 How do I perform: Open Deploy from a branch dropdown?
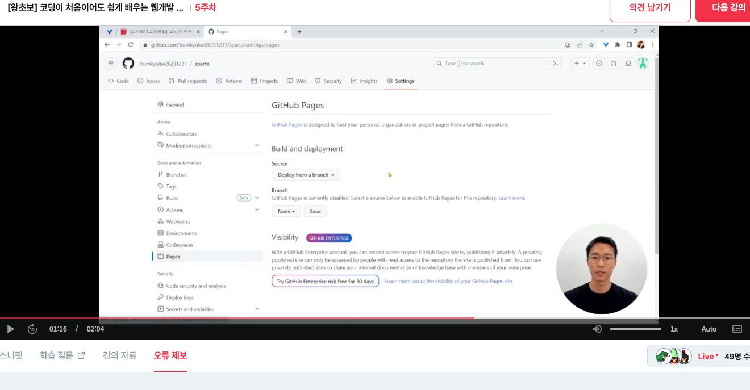(306, 175)
